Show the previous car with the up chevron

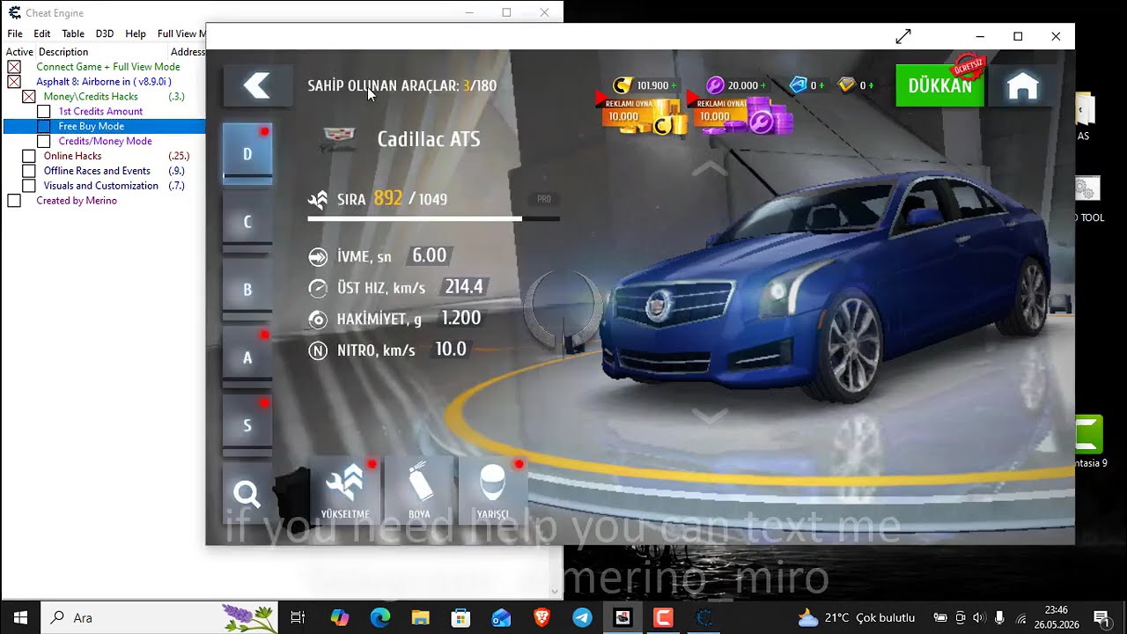pyautogui.click(x=710, y=166)
